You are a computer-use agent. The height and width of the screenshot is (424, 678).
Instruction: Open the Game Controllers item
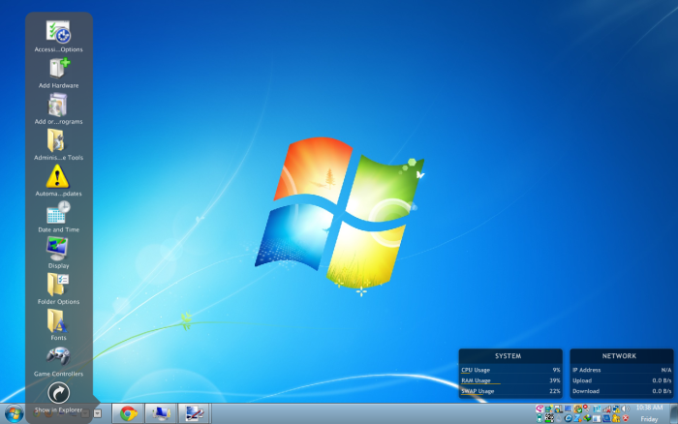(x=58, y=361)
